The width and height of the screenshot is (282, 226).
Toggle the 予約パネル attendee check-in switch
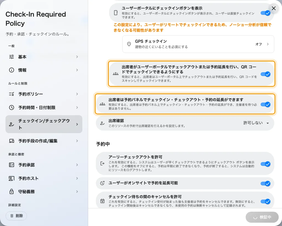265,104
